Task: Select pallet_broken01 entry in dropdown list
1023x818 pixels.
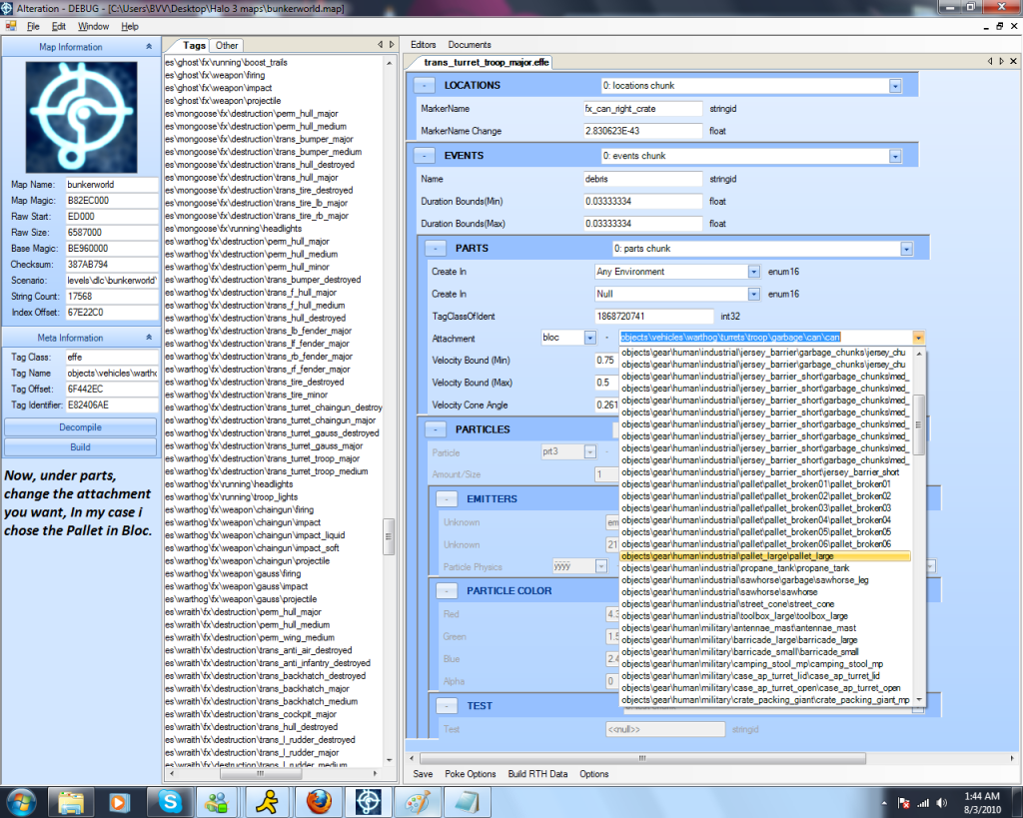Action: point(764,484)
